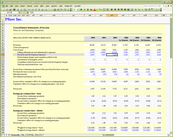
Task: Click the formula bar showing 7256
Action: (x=99, y=13)
